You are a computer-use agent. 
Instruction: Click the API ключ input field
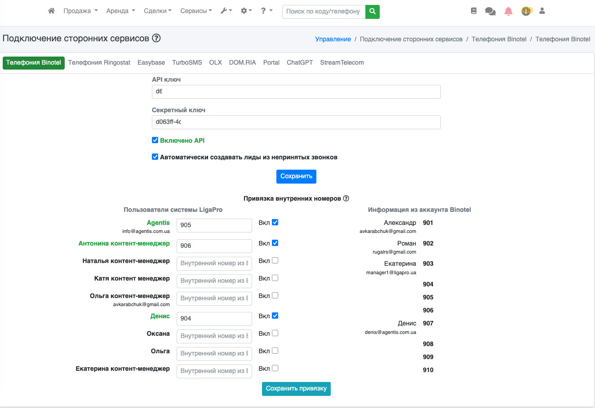pos(296,92)
